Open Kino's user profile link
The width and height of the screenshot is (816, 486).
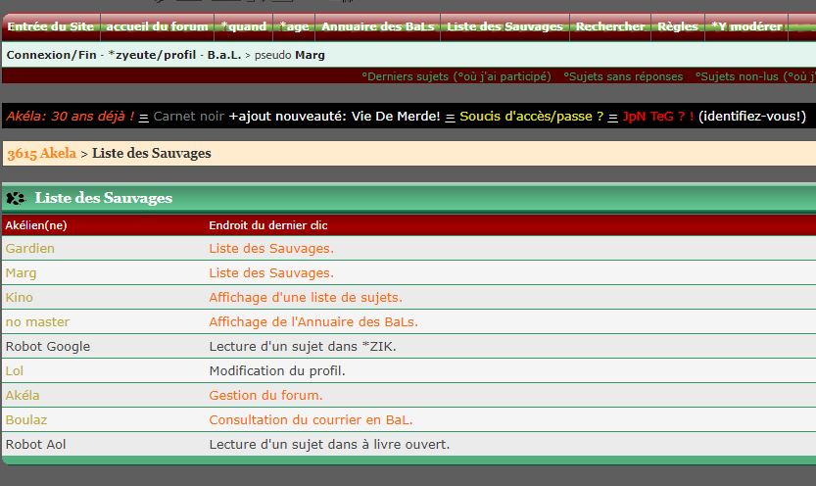click(x=20, y=298)
